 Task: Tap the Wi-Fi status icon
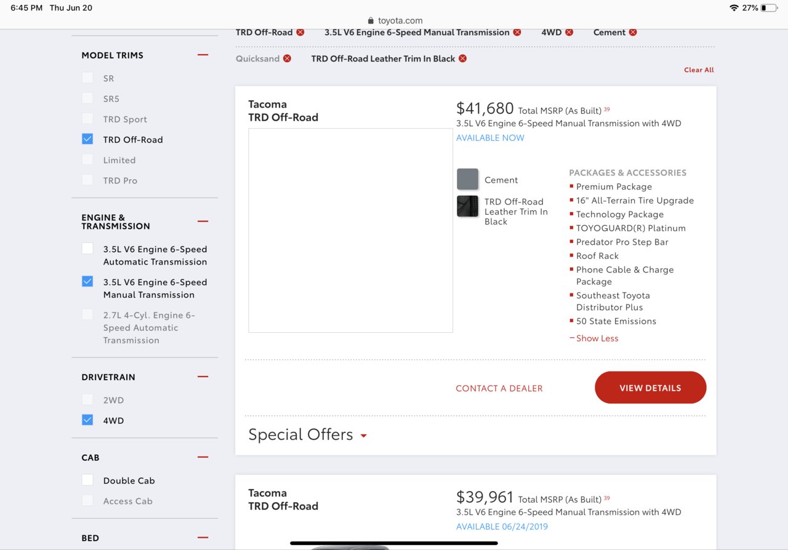(734, 8)
